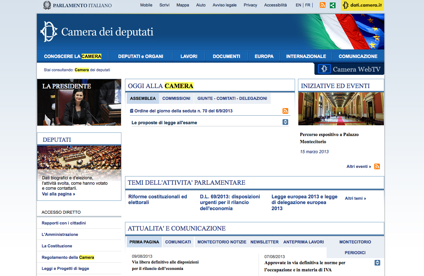
Task: Click the green share icon in top bar
Action: point(333,5)
